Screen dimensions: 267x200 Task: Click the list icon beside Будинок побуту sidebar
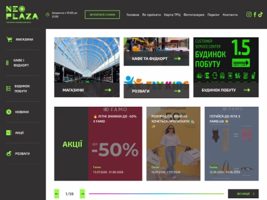8,88
